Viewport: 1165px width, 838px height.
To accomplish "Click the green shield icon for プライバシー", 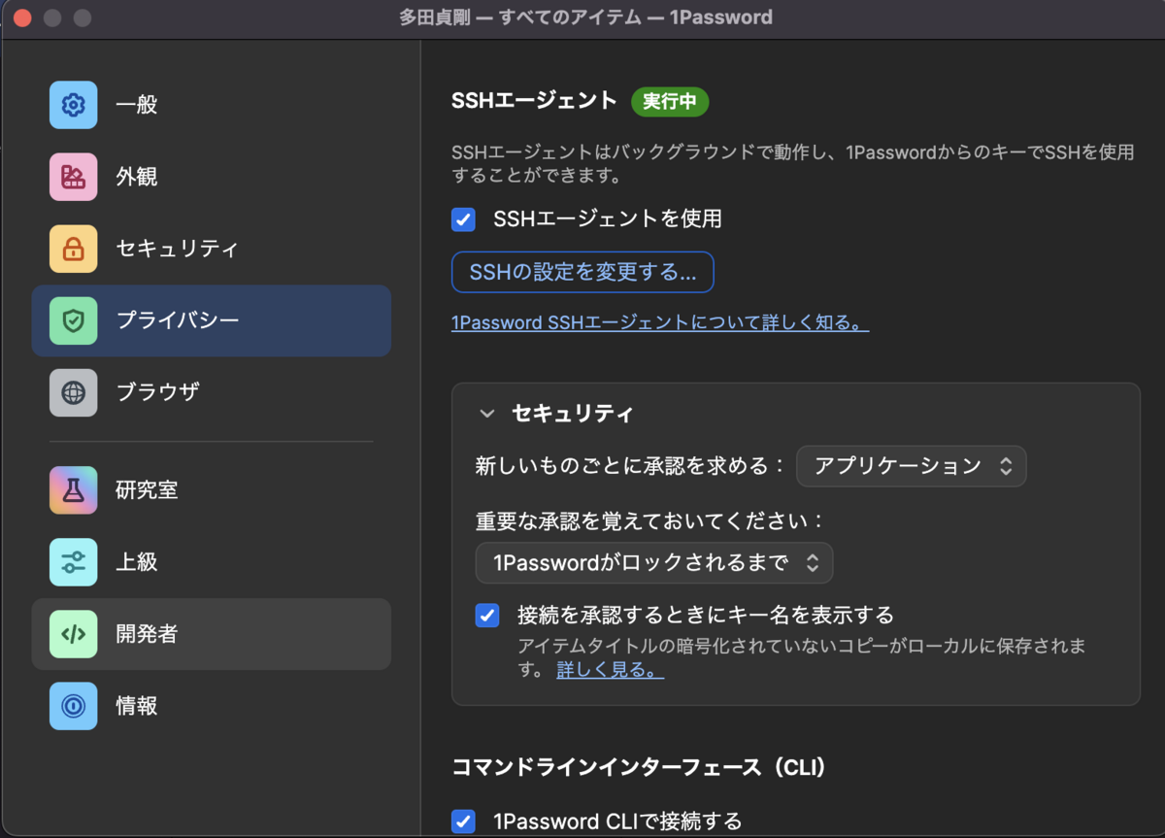I will tap(73, 320).
